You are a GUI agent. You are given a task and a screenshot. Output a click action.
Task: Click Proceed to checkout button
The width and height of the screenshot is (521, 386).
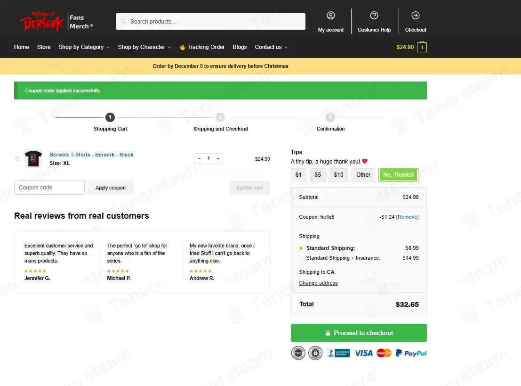(x=359, y=333)
